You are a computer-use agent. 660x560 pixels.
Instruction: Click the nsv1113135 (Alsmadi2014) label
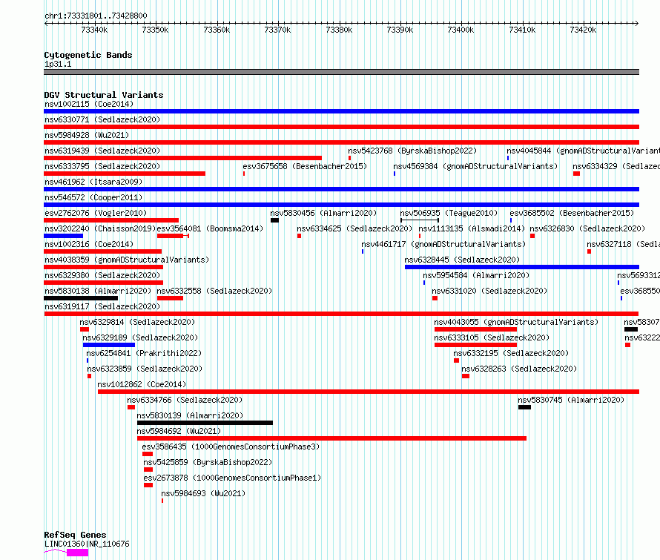(x=472, y=228)
